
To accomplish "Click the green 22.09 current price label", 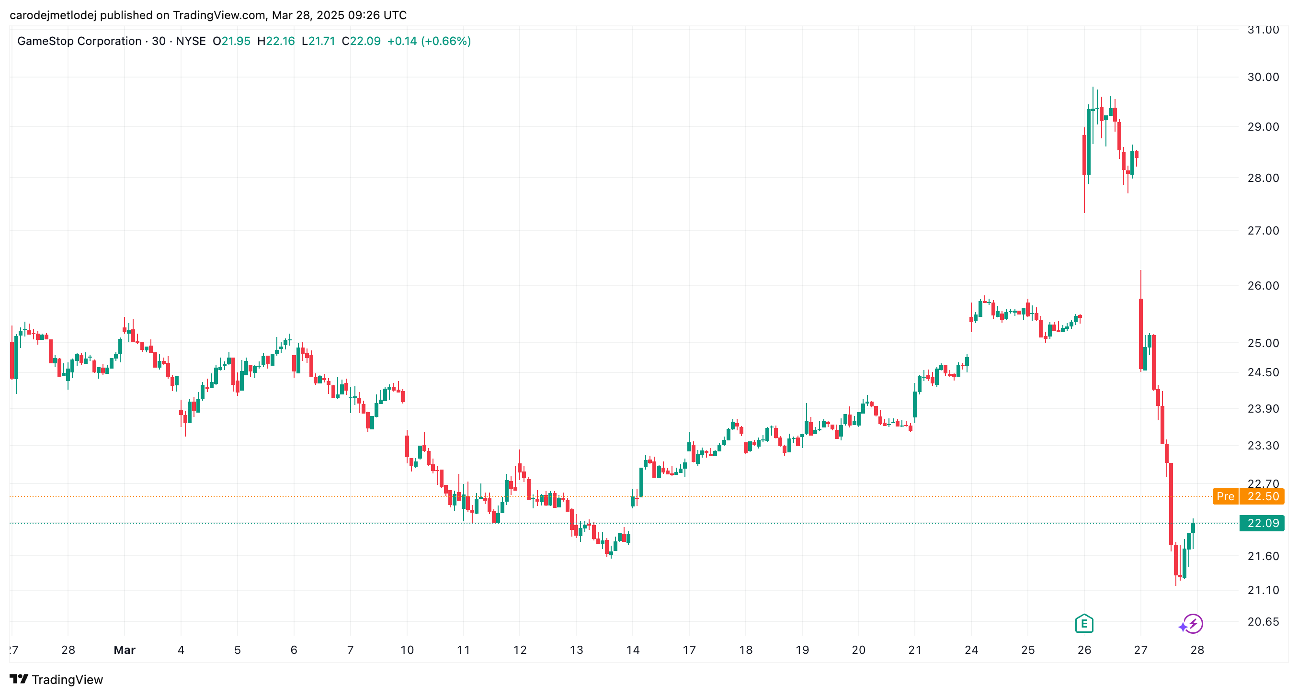I will [1262, 523].
